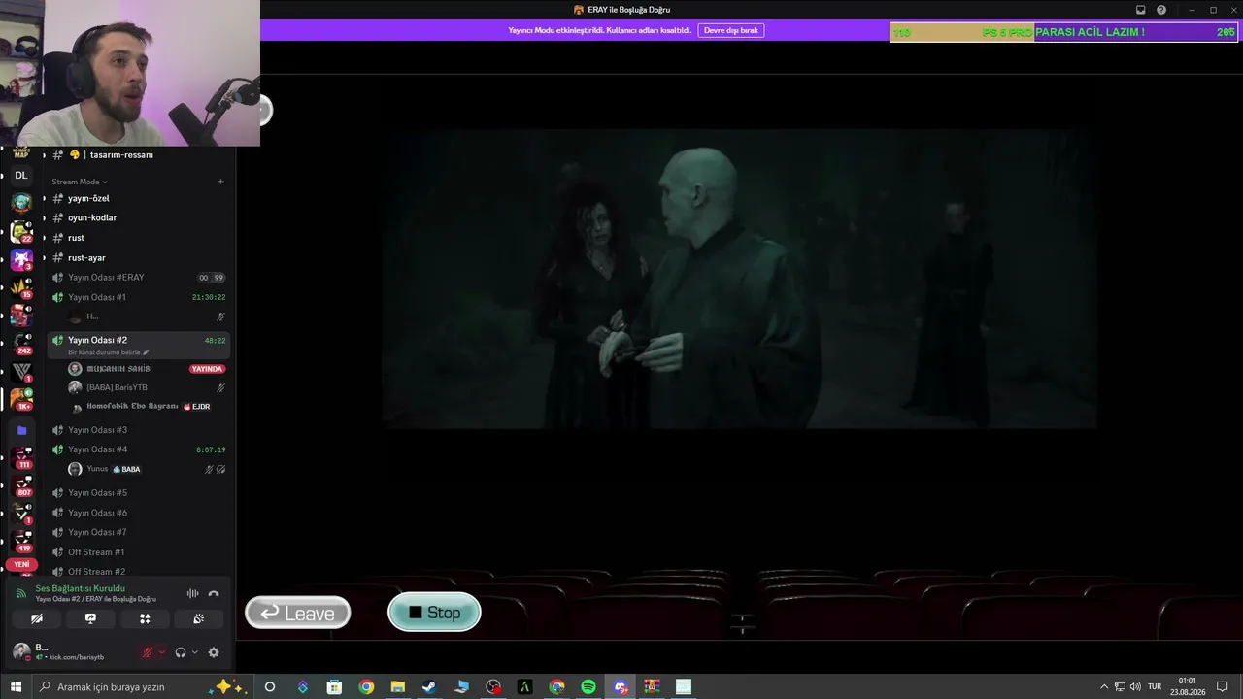The image size is (1243, 699).
Task: Join voice channel Yayın Odası #7
Action: (139, 532)
